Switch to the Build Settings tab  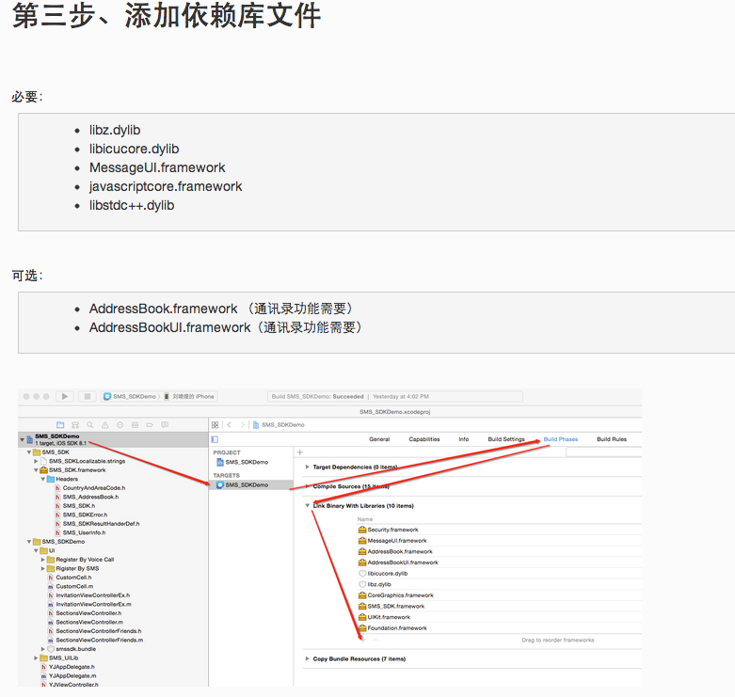pyautogui.click(x=506, y=439)
